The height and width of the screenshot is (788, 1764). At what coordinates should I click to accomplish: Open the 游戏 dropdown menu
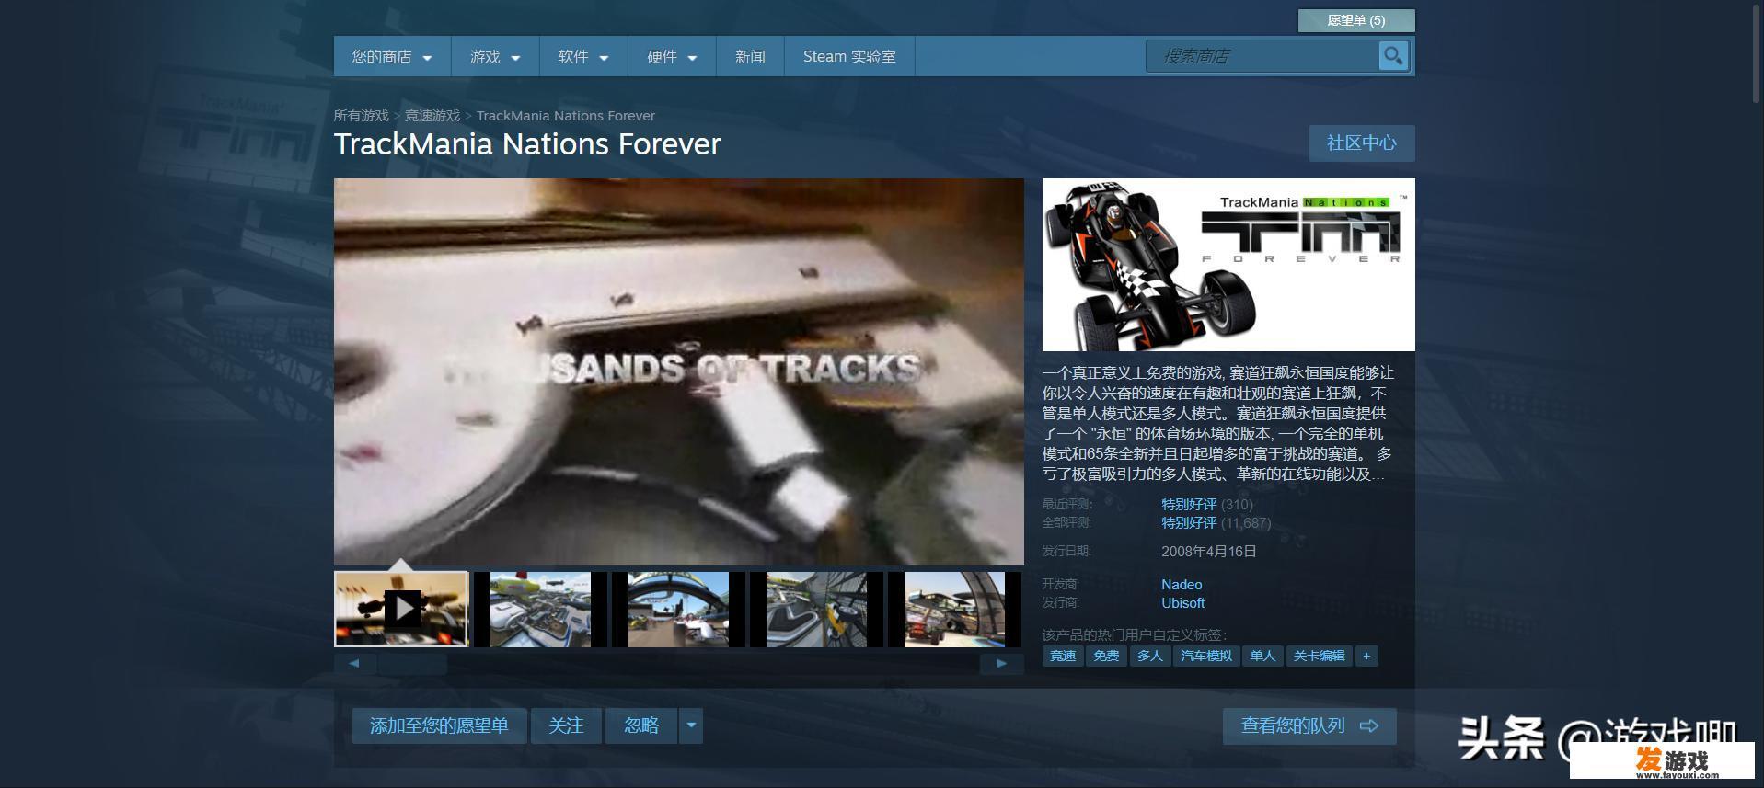[x=495, y=57]
